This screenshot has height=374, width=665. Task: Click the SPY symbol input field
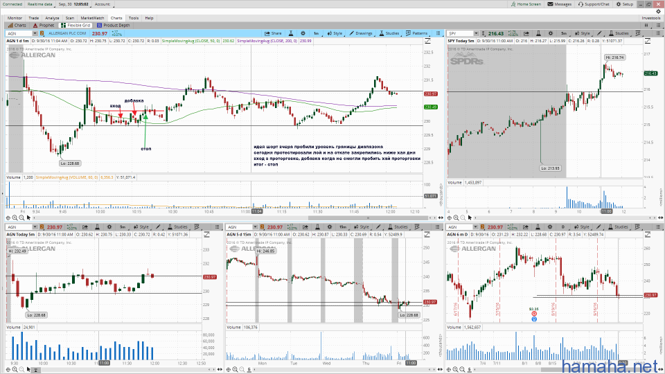pos(461,33)
